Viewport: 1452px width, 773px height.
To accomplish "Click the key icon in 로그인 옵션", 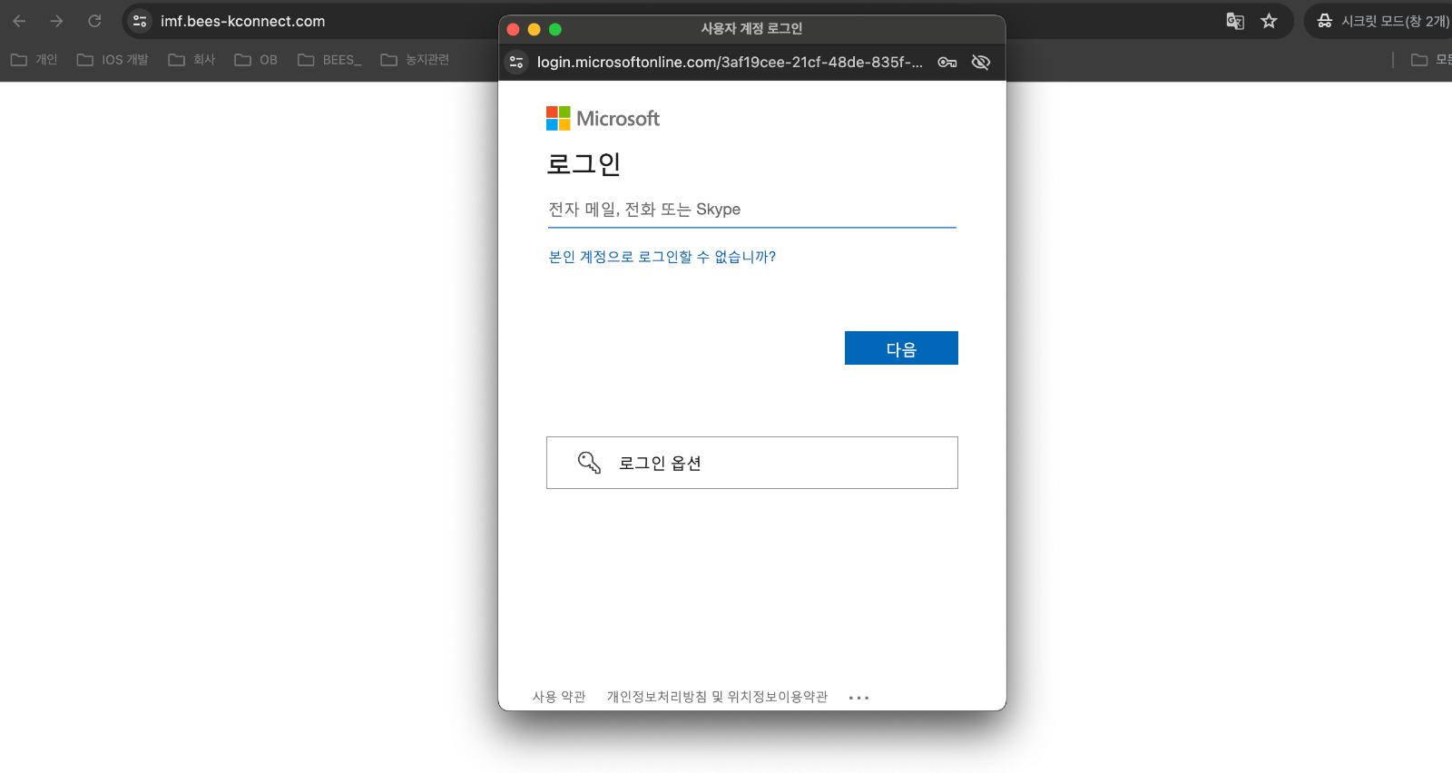I will coord(589,463).
